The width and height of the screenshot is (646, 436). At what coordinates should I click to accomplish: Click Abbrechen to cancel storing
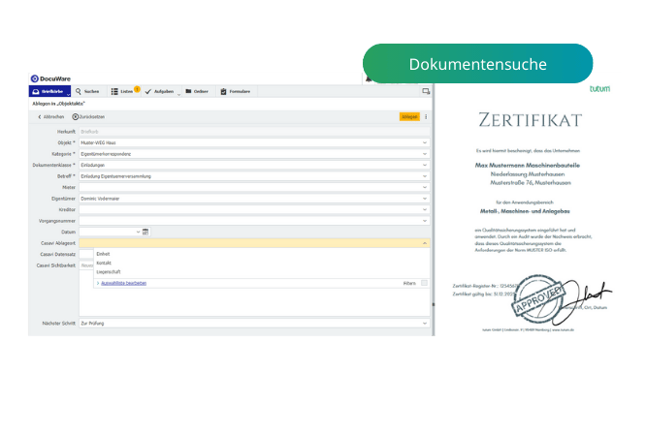pos(51,117)
